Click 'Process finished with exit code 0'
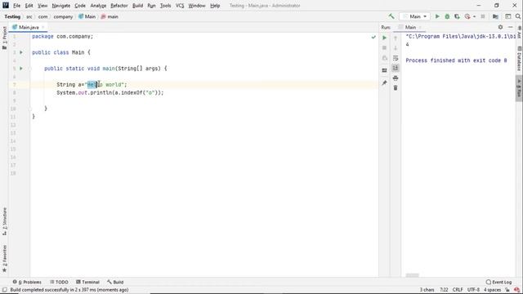The height and width of the screenshot is (294, 523). 456,60
